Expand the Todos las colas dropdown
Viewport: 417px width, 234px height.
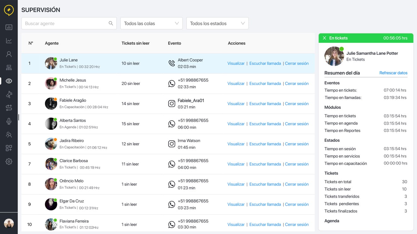[x=151, y=23]
